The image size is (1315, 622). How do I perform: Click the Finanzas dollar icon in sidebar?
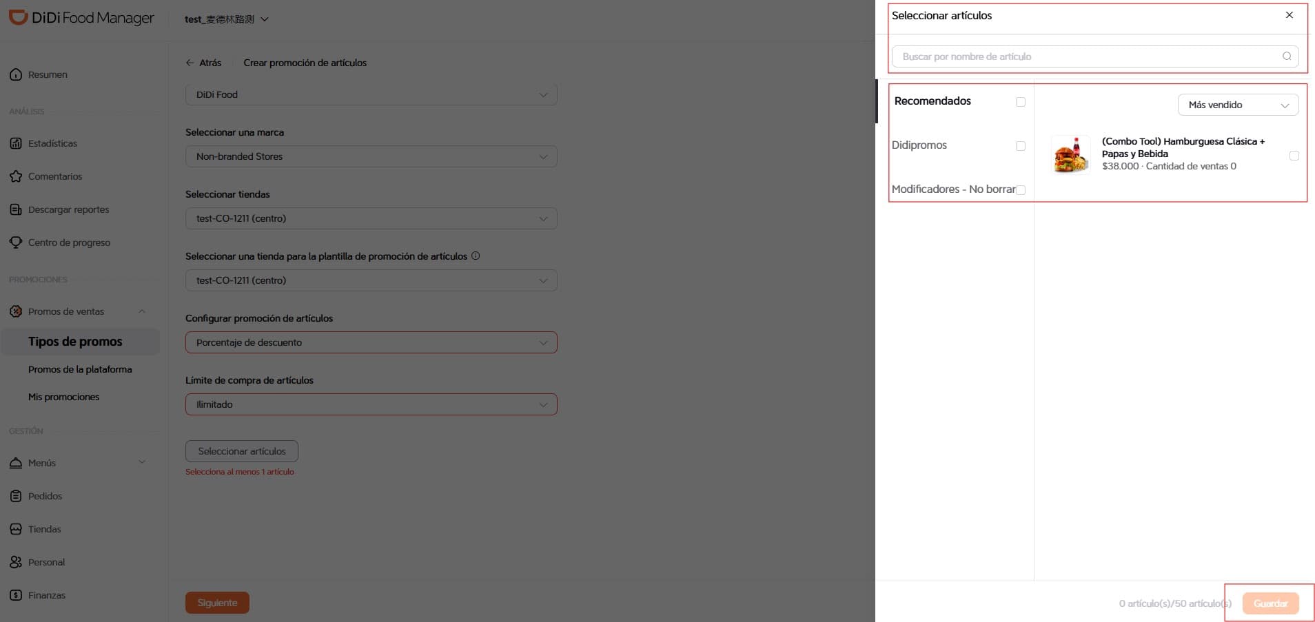(x=16, y=594)
